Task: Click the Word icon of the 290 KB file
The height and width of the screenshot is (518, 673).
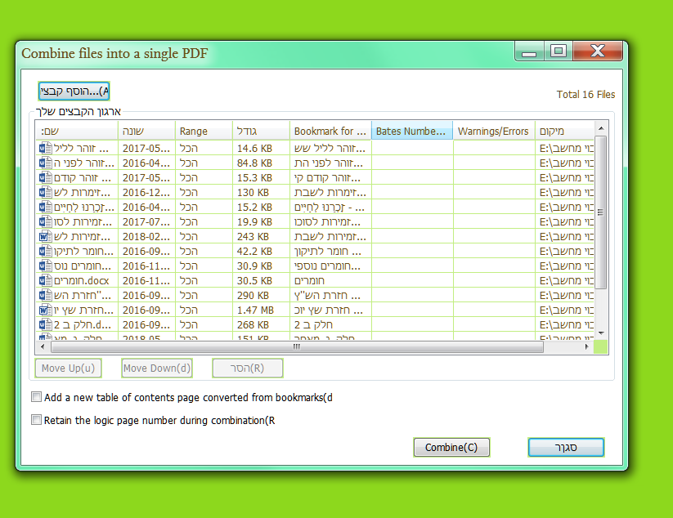Action: 45,295
